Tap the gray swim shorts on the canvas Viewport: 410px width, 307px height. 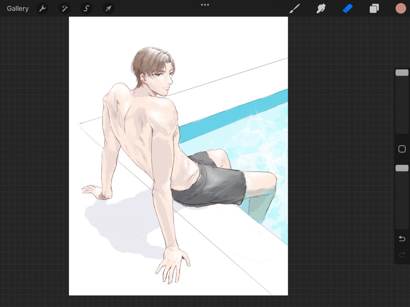(x=214, y=182)
